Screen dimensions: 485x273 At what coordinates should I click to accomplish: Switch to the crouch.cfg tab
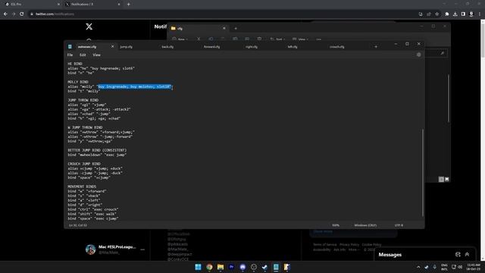pos(336,47)
